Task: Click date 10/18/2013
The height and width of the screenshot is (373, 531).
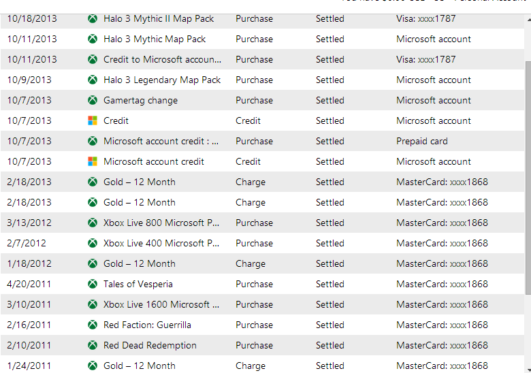Action: pos(32,18)
